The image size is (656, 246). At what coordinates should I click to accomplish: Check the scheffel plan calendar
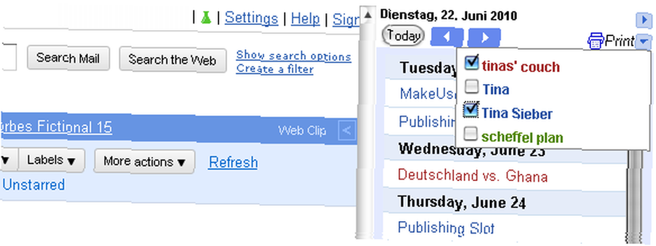click(x=471, y=134)
